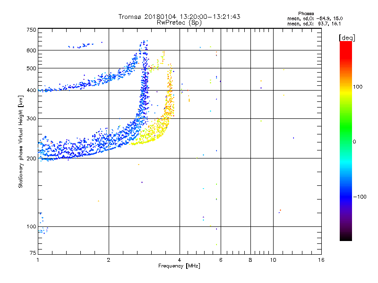This screenshot has width=378, height=283.
Task: Click the x-axis tick label '4'
Action: coord(180,260)
